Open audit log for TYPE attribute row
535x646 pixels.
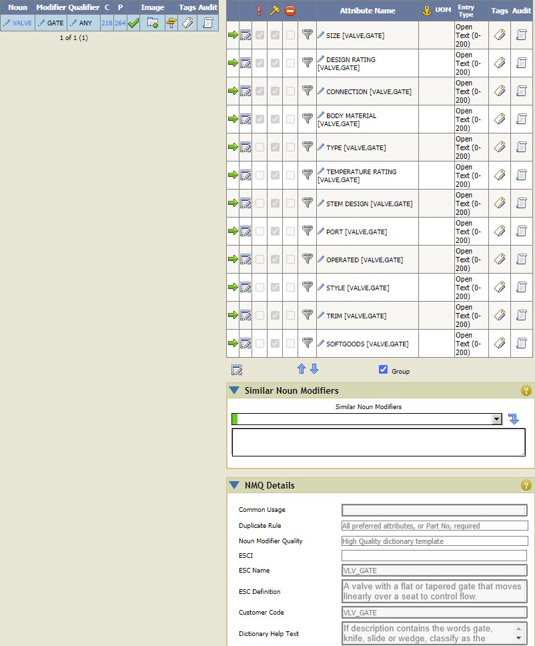coord(522,147)
